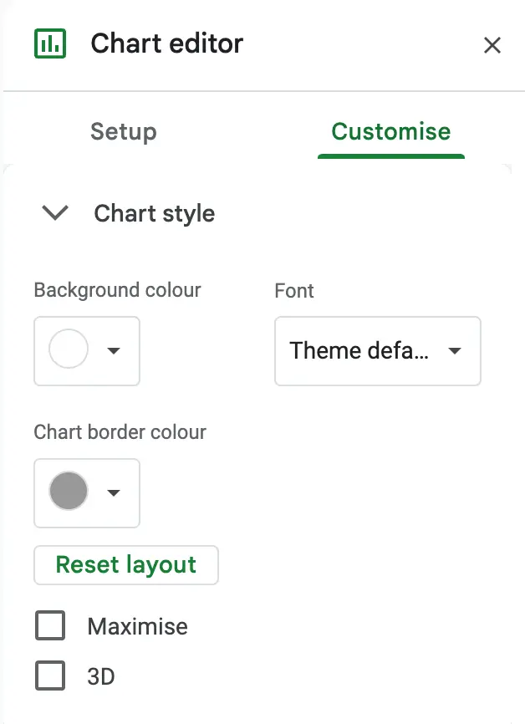Viewport: 525px width, 724px height.
Task: Click the Maximise label text
Action: click(x=137, y=625)
